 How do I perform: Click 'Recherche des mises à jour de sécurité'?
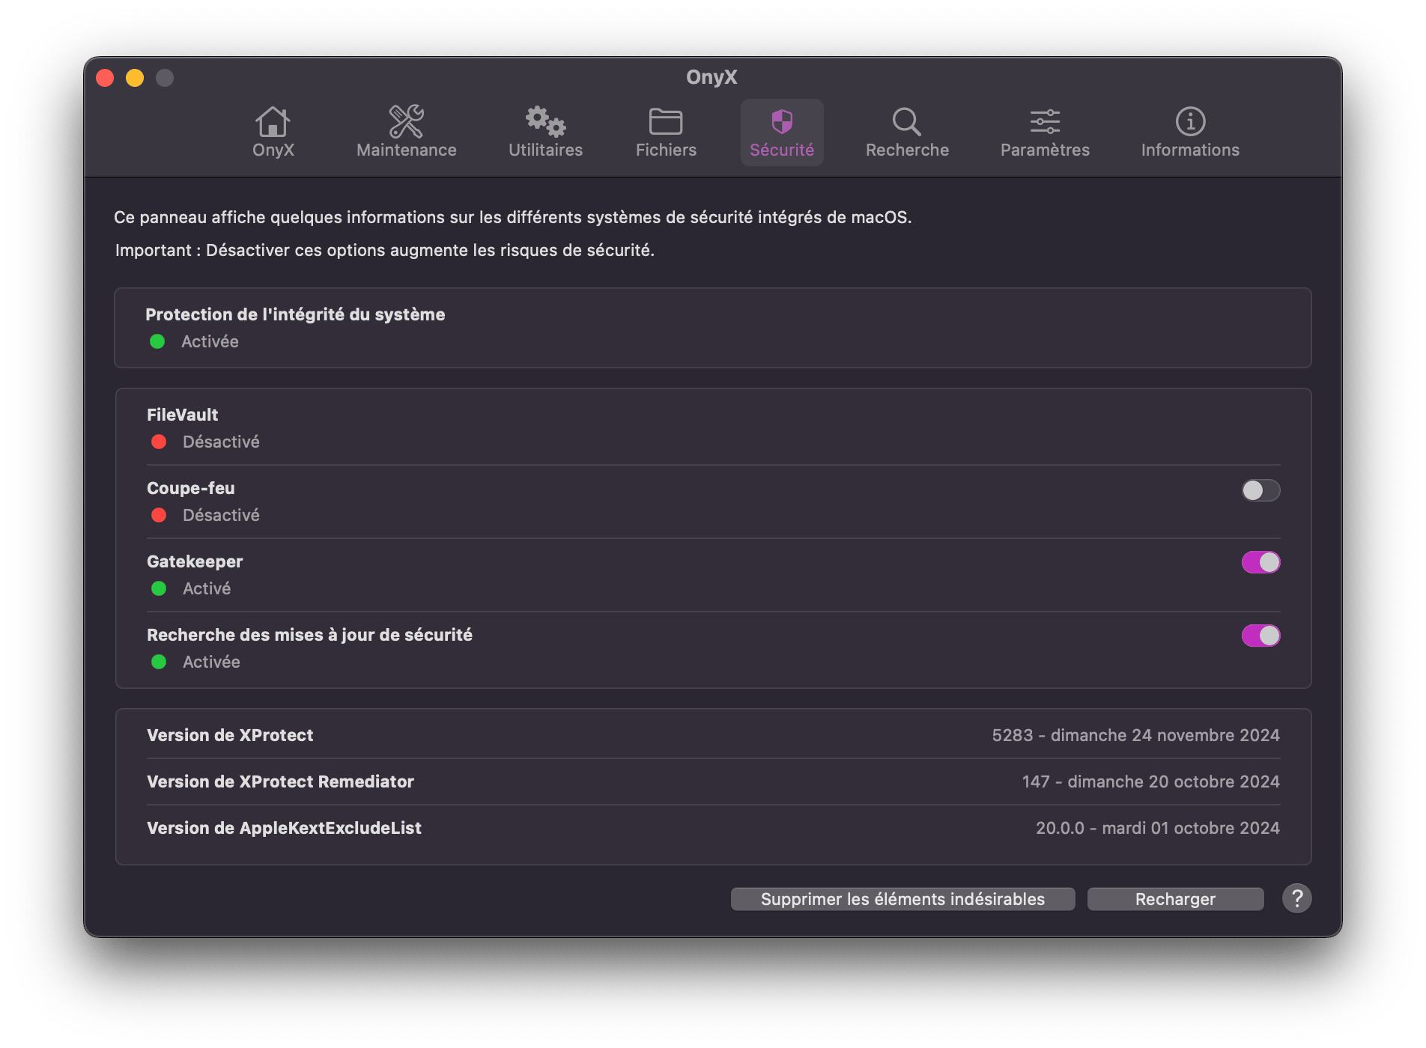[309, 635]
